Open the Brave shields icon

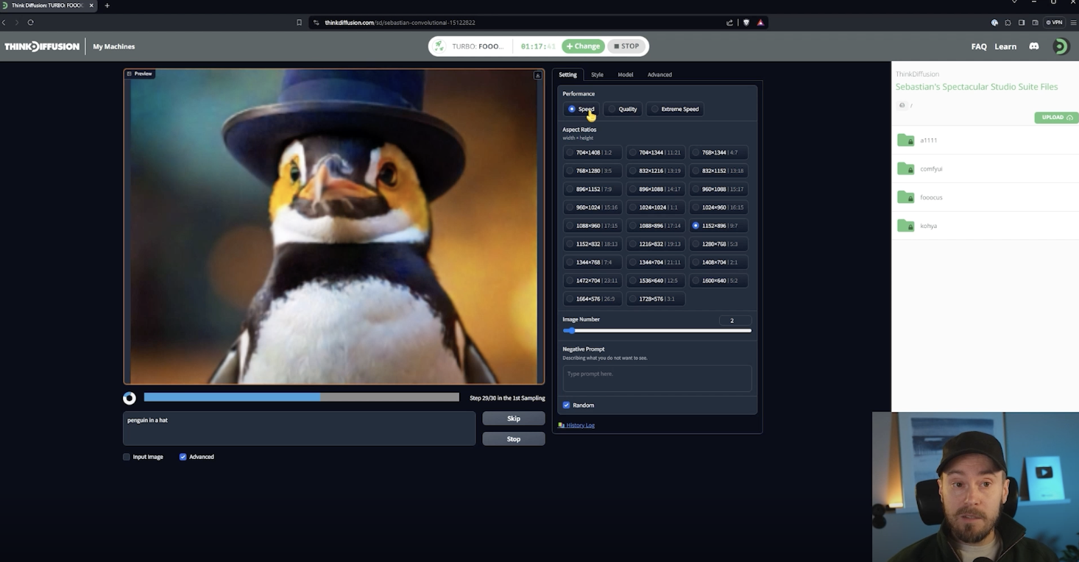coord(746,23)
